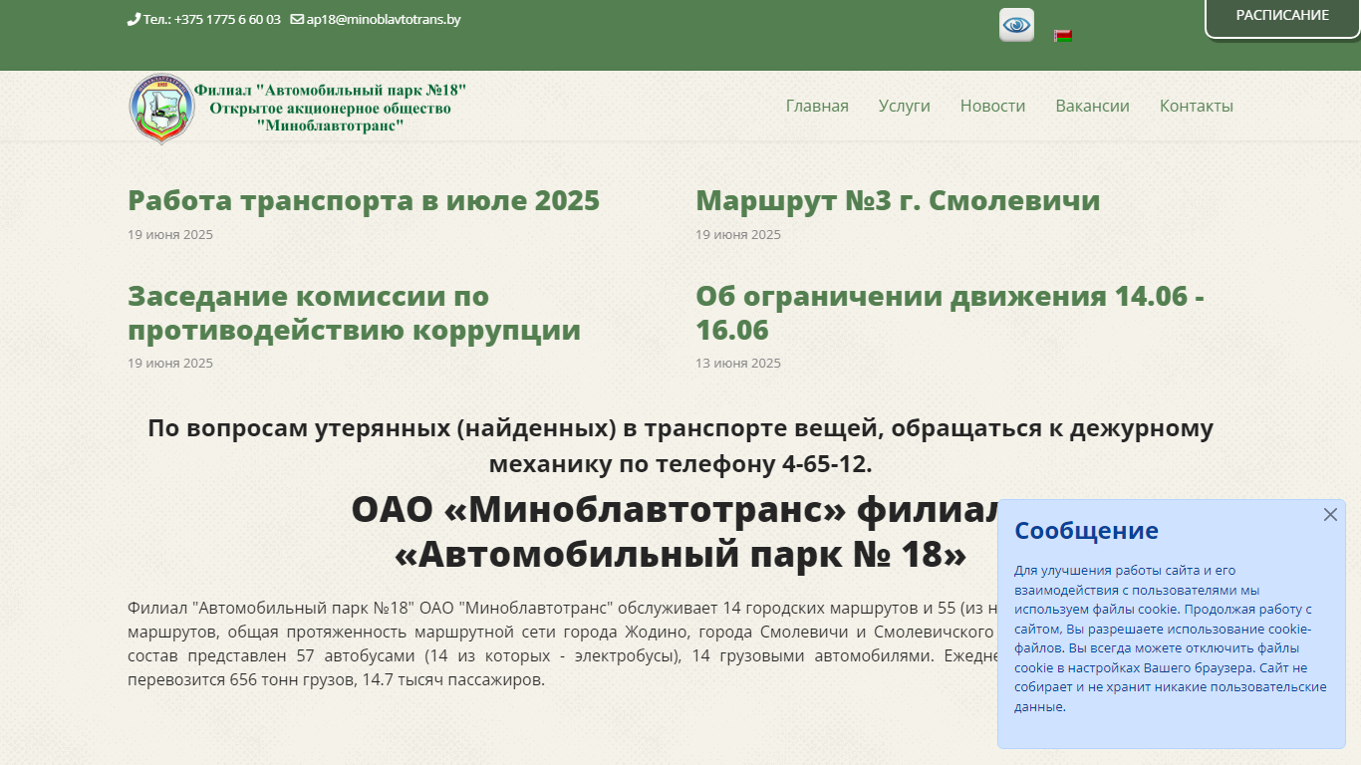
Task: Click the date under Маршрут №3 г. Смолевичи
Action: click(x=738, y=234)
